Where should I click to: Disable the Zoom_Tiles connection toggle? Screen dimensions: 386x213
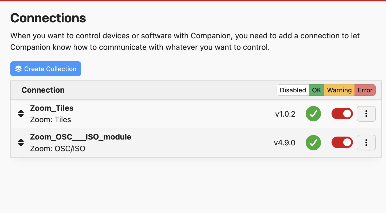click(342, 114)
